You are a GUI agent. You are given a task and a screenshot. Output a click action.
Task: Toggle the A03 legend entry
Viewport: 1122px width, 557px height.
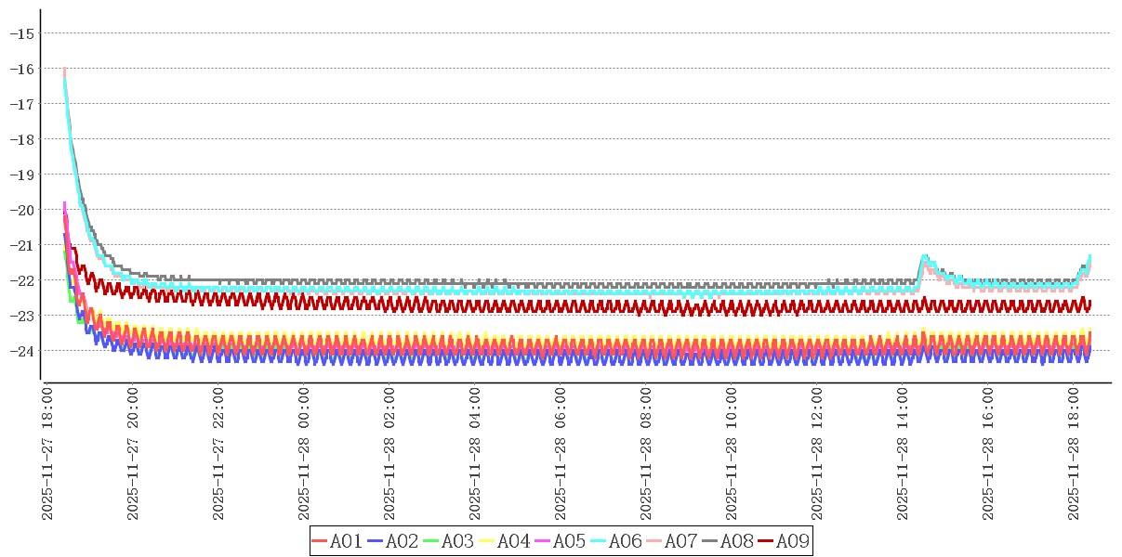(457, 541)
